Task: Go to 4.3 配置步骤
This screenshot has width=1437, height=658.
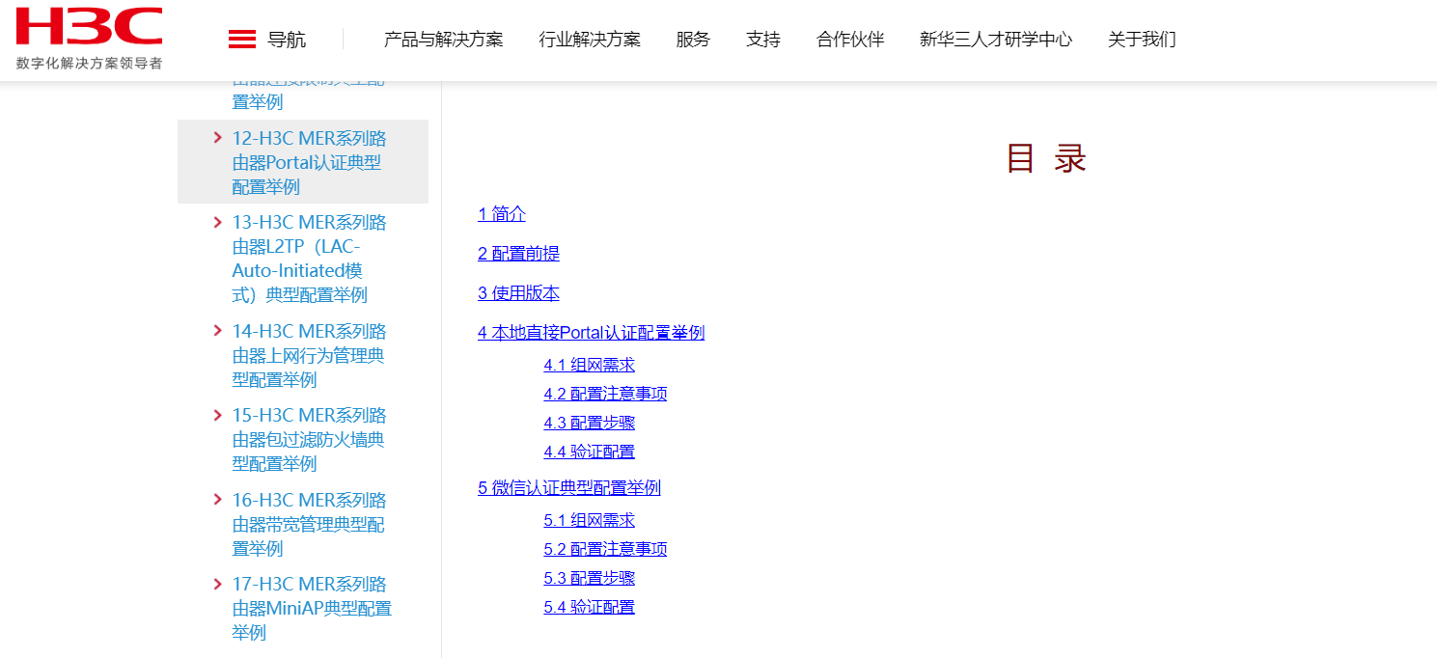Action: pos(589,423)
